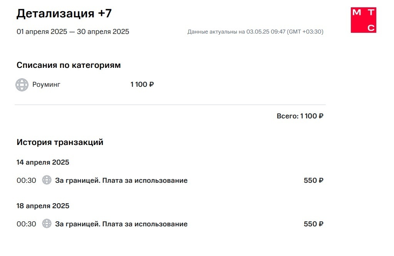Click the Детализация +7 page title
Screen dimensions: 394x256
(64, 13)
